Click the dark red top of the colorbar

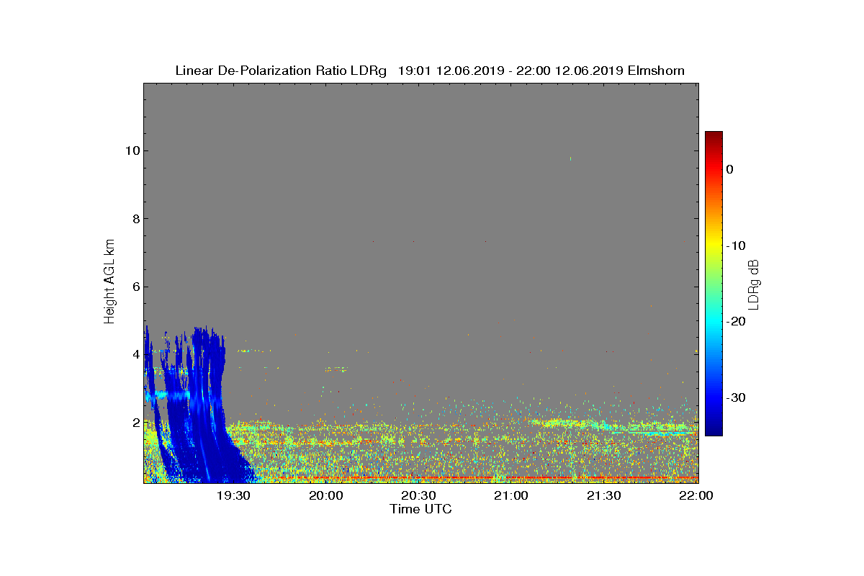[x=714, y=137]
